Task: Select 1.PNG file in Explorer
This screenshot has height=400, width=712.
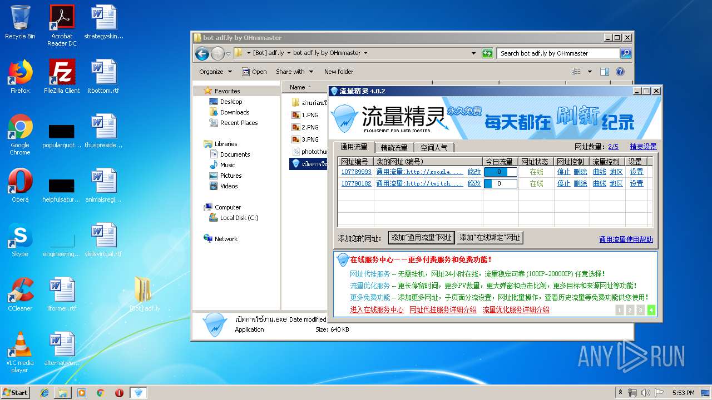Action: pyautogui.click(x=305, y=115)
